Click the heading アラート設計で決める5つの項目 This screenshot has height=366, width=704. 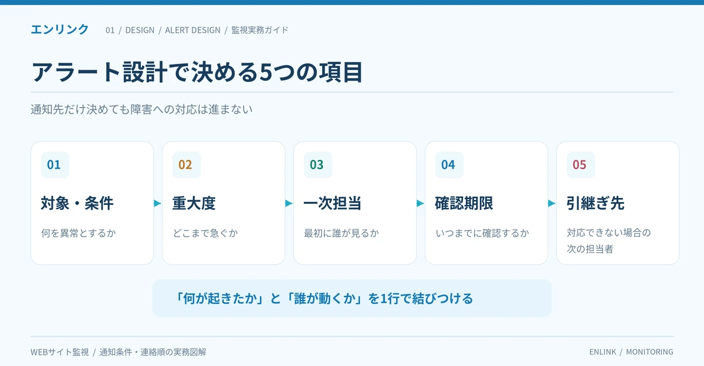[197, 72]
